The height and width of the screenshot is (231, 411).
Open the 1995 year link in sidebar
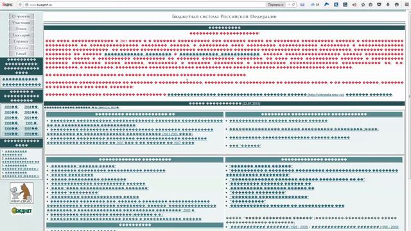click(x=31, y=134)
